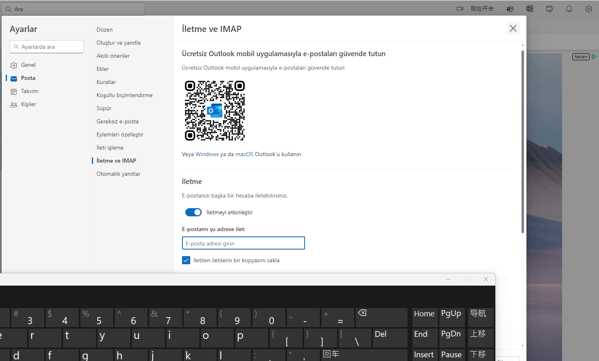Tap the backspace key on the on-screen keyboard

[381, 318]
